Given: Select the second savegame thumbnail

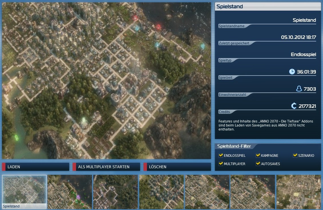Looking at the screenshot, I should [70, 192].
